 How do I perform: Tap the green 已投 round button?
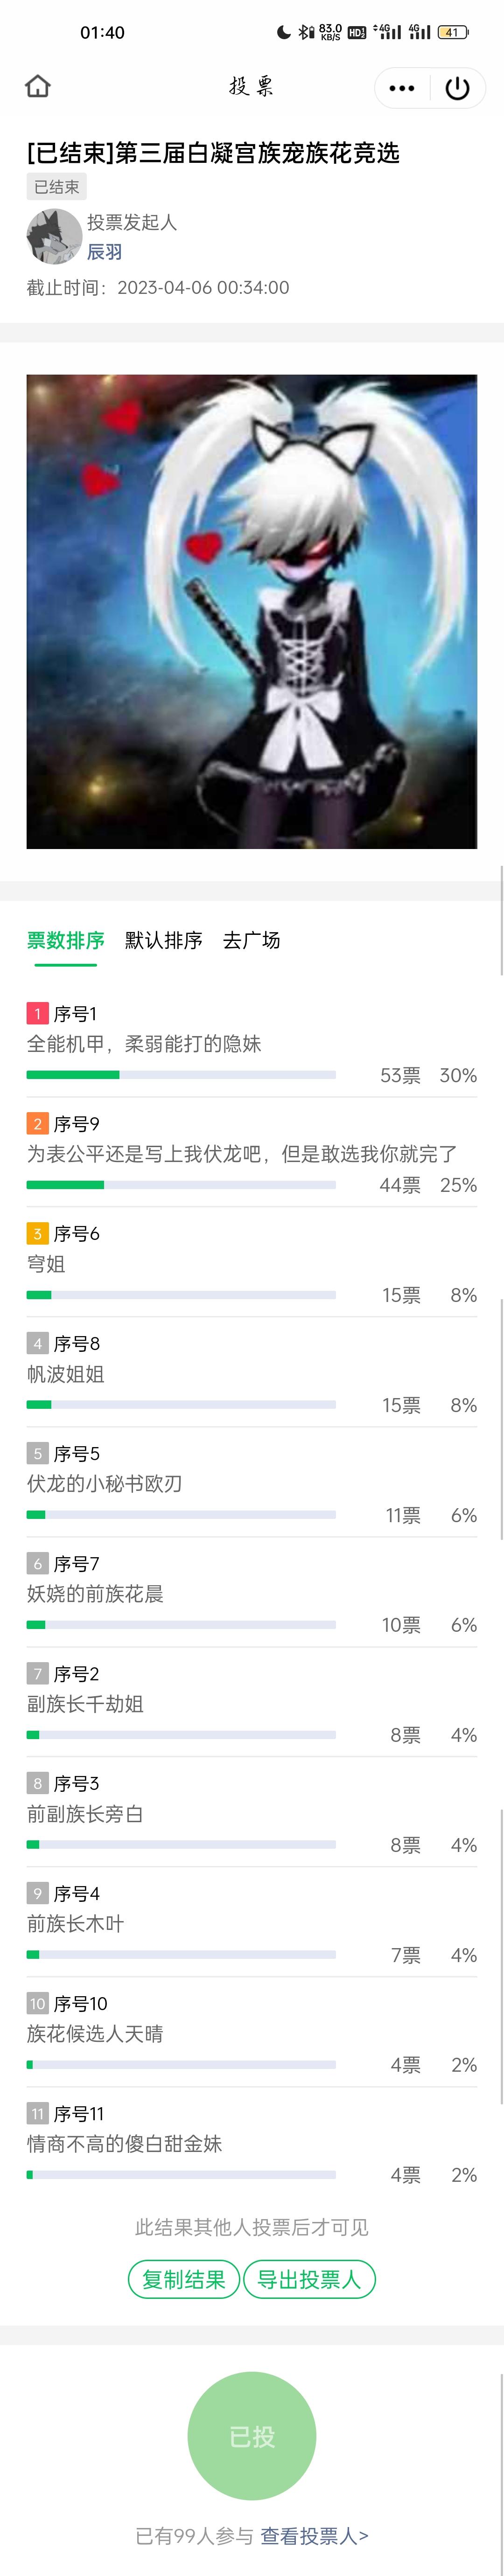(x=252, y=2435)
